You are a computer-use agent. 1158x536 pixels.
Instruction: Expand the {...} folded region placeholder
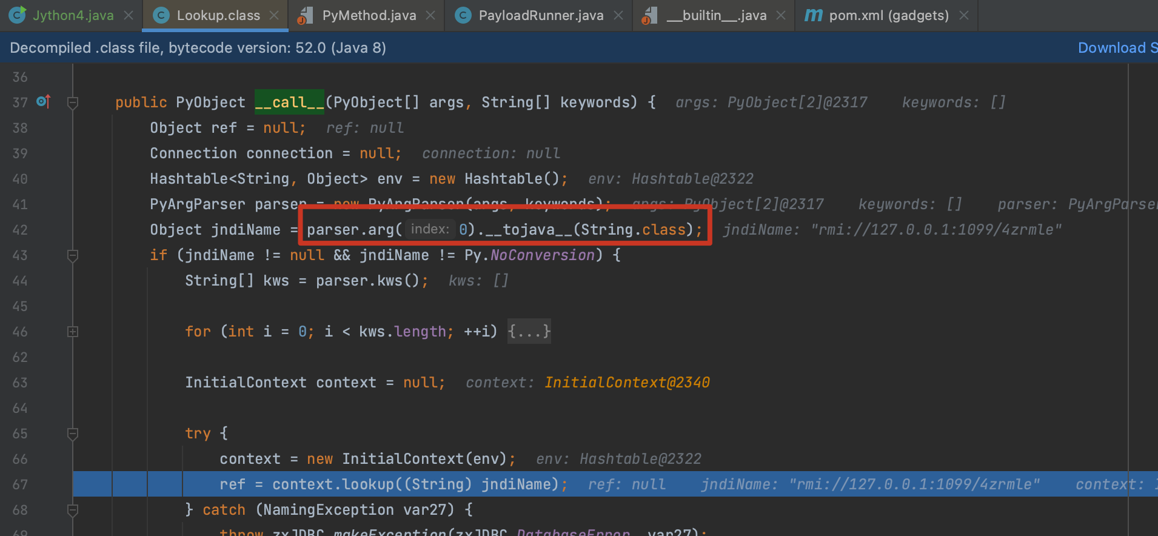529,332
